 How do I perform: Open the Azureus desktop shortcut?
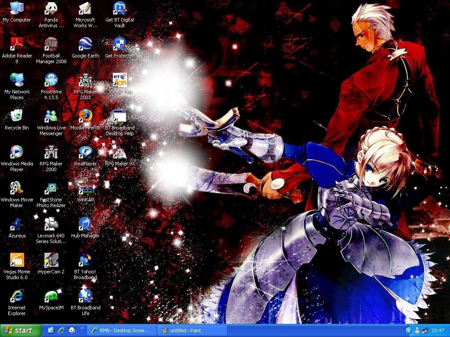tap(17, 224)
